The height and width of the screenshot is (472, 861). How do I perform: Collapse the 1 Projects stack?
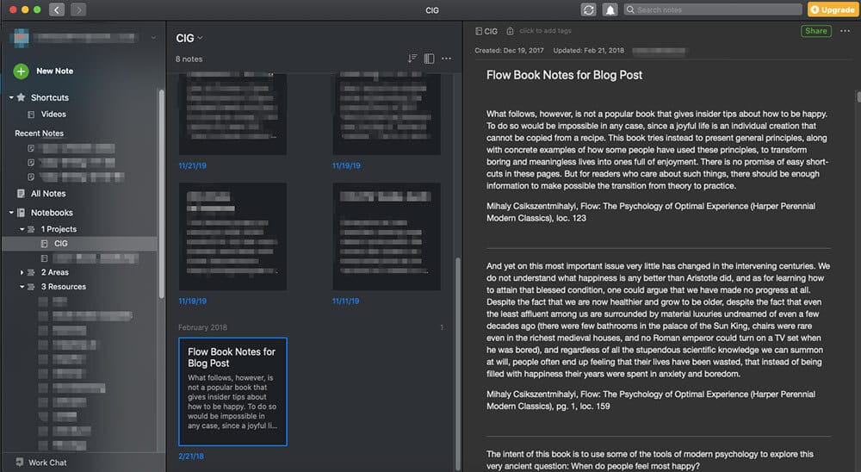tap(22, 229)
